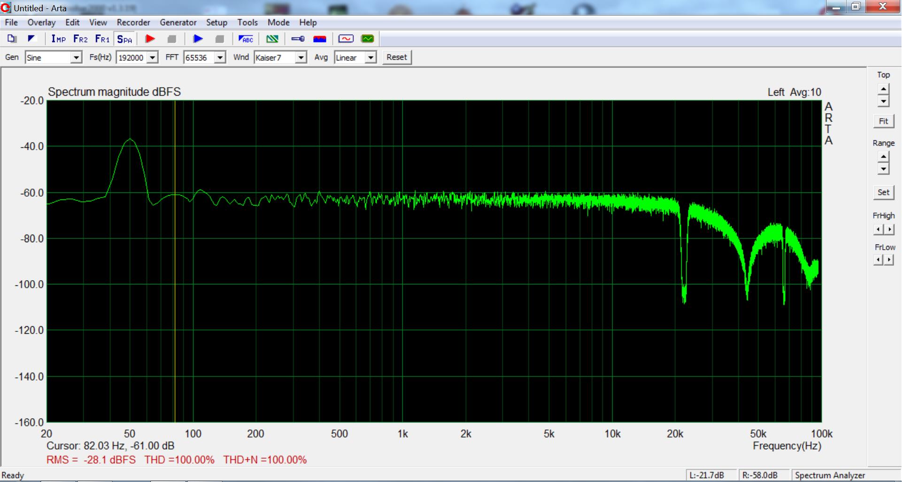Click the Arta application icon in title bar
The width and height of the screenshot is (903, 482).
click(6, 8)
